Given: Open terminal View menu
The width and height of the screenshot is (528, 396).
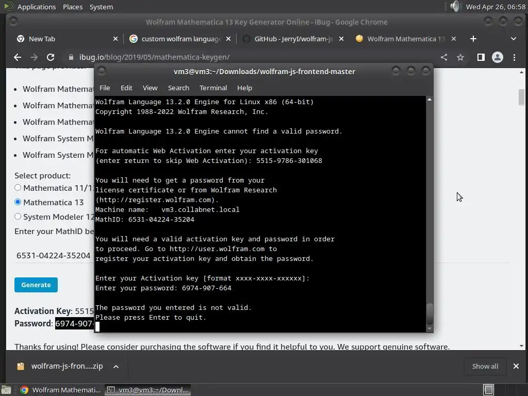Looking at the screenshot, I should [150, 88].
